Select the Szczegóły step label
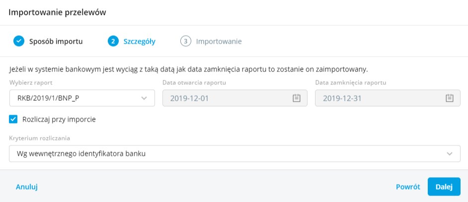The height and width of the screenshot is (202, 468). click(x=140, y=41)
